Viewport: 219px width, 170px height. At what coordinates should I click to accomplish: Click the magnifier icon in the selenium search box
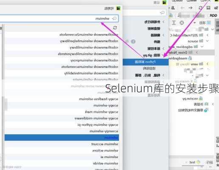pyautogui.click(x=114, y=19)
